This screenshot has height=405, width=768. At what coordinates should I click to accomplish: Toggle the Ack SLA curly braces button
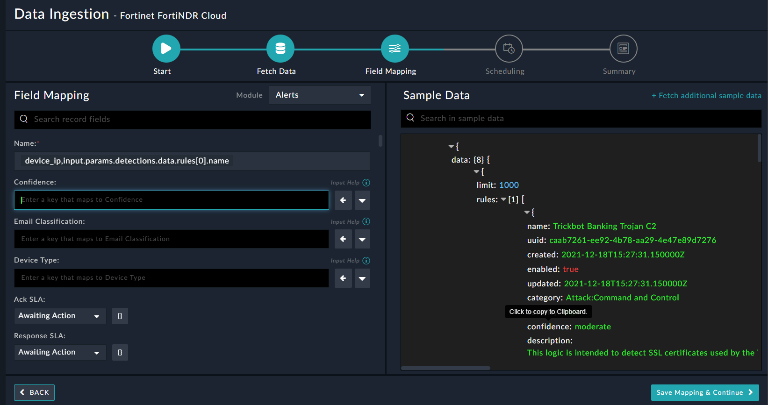[x=120, y=316]
